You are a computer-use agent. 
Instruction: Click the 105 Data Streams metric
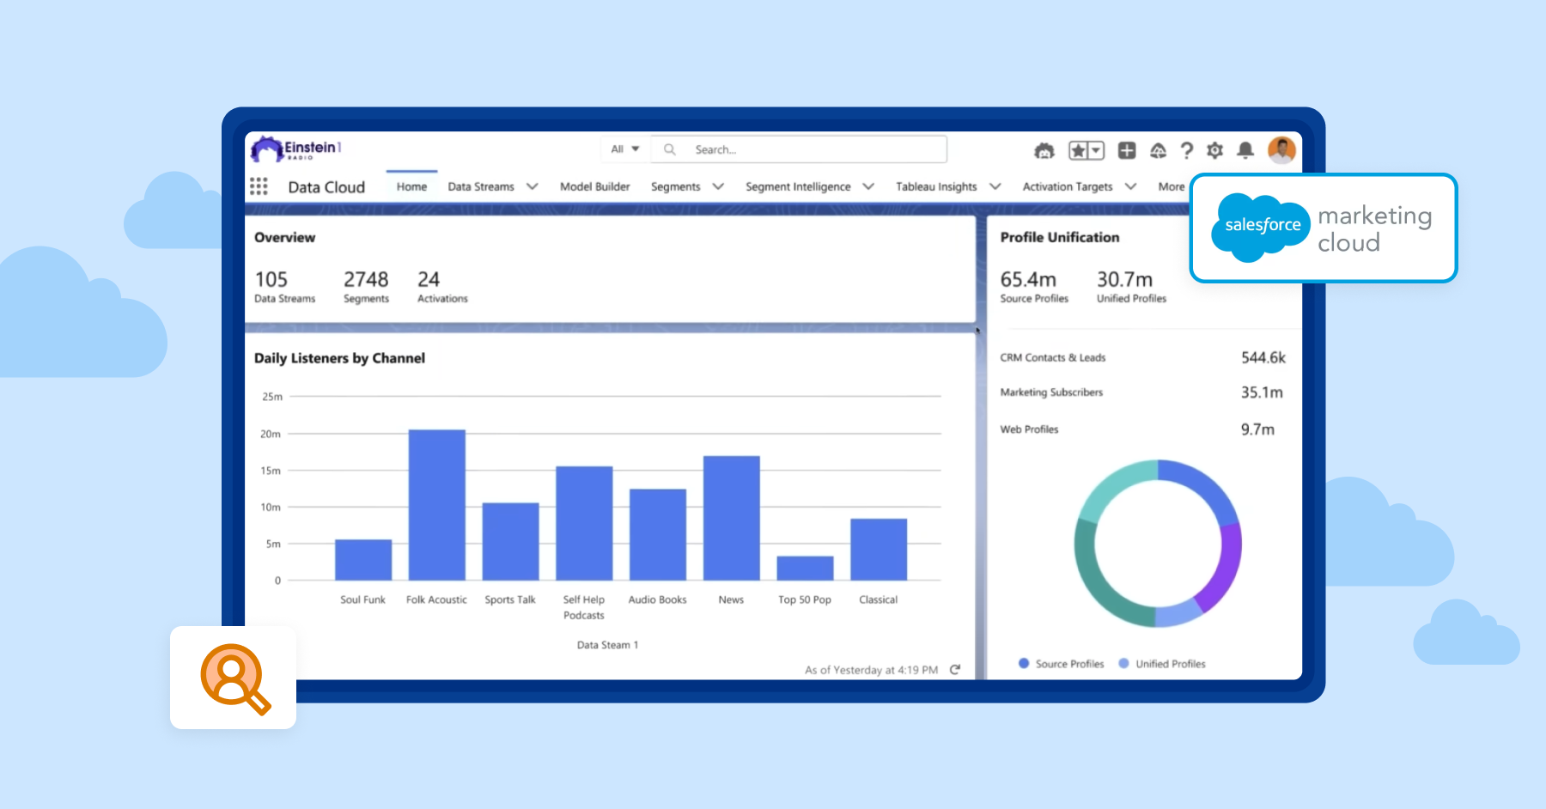tap(284, 287)
